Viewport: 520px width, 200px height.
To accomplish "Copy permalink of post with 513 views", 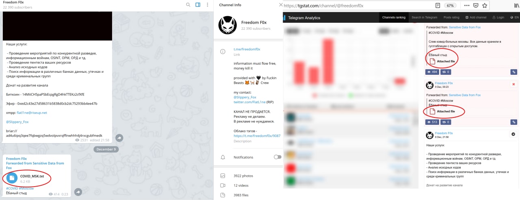I will pos(513,122).
